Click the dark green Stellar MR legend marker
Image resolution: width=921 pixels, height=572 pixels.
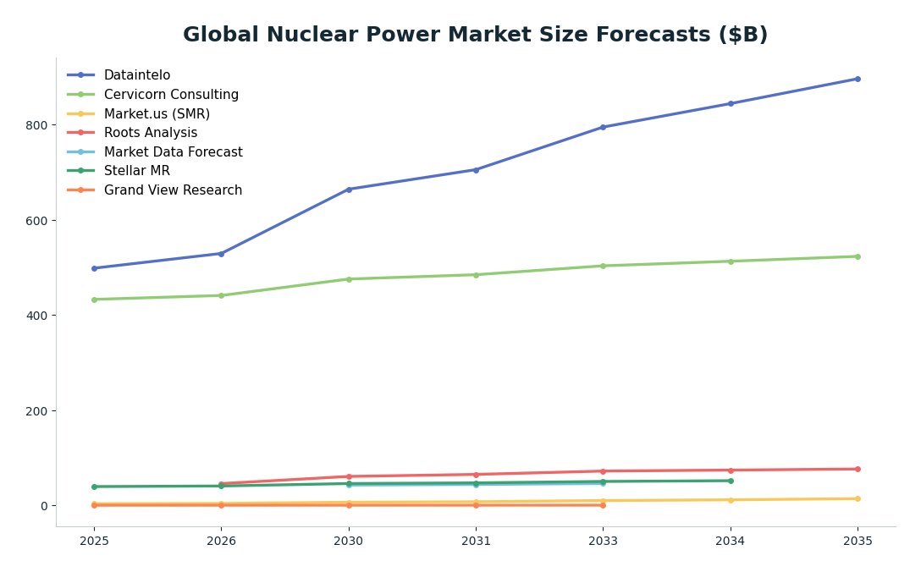pos(81,171)
